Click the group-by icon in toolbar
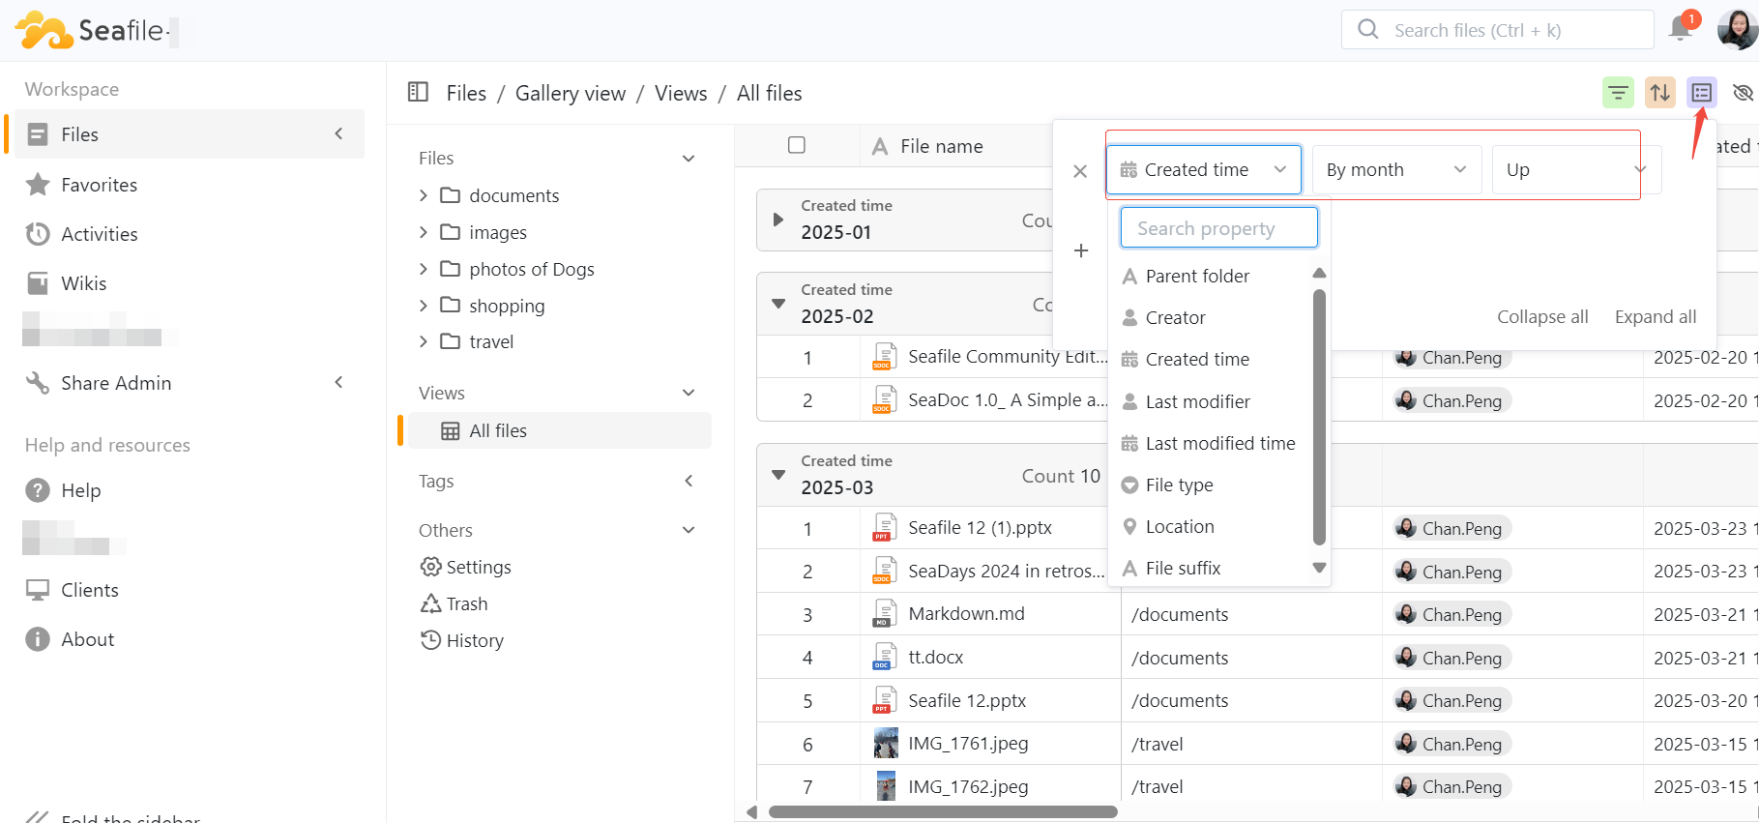The image size is (1759, 823). 1702,93
